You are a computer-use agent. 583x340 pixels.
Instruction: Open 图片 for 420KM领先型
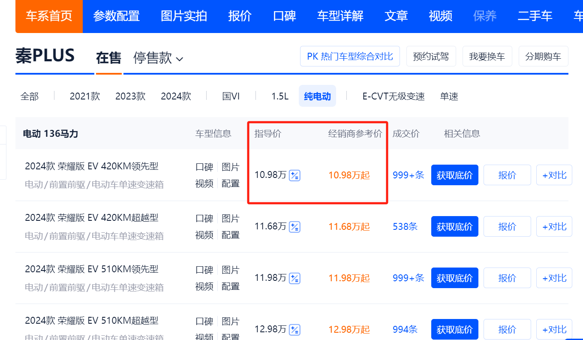tap(231, 167)
